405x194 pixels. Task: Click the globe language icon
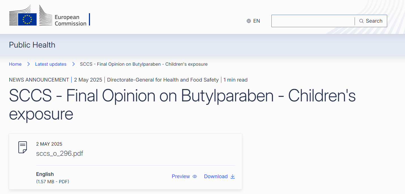249,21
